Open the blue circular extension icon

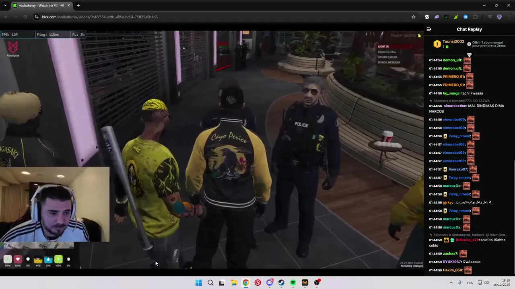click(466, 17)
